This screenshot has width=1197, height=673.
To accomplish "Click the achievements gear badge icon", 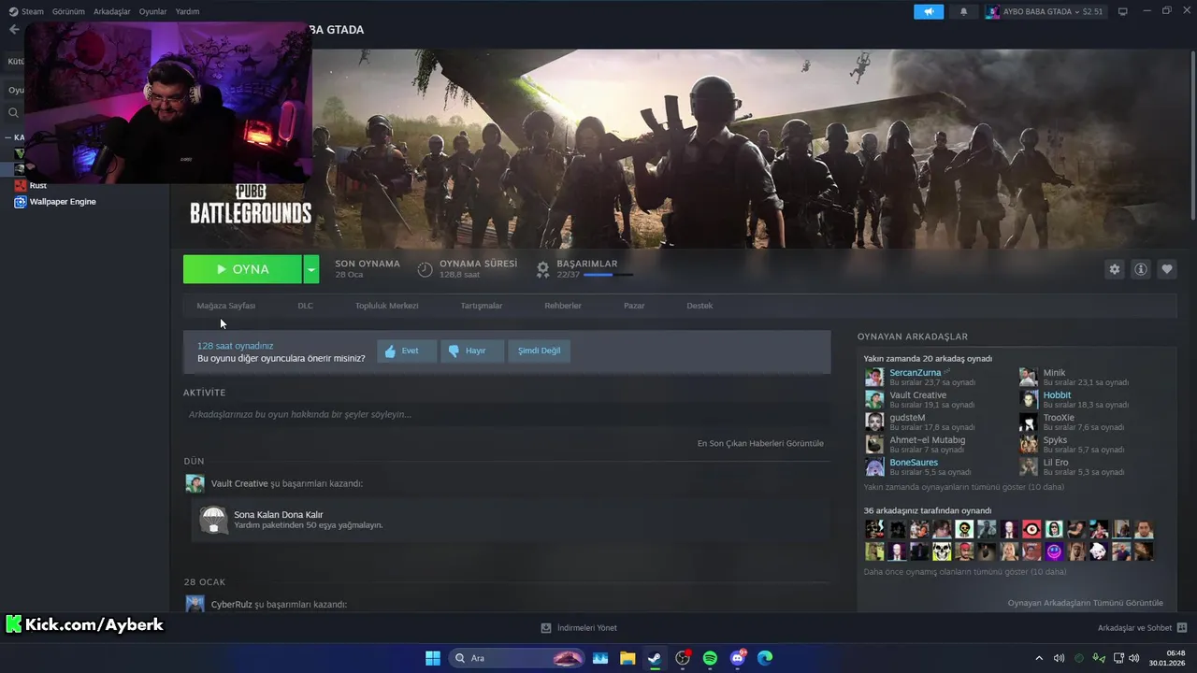I will coord(542,269).
